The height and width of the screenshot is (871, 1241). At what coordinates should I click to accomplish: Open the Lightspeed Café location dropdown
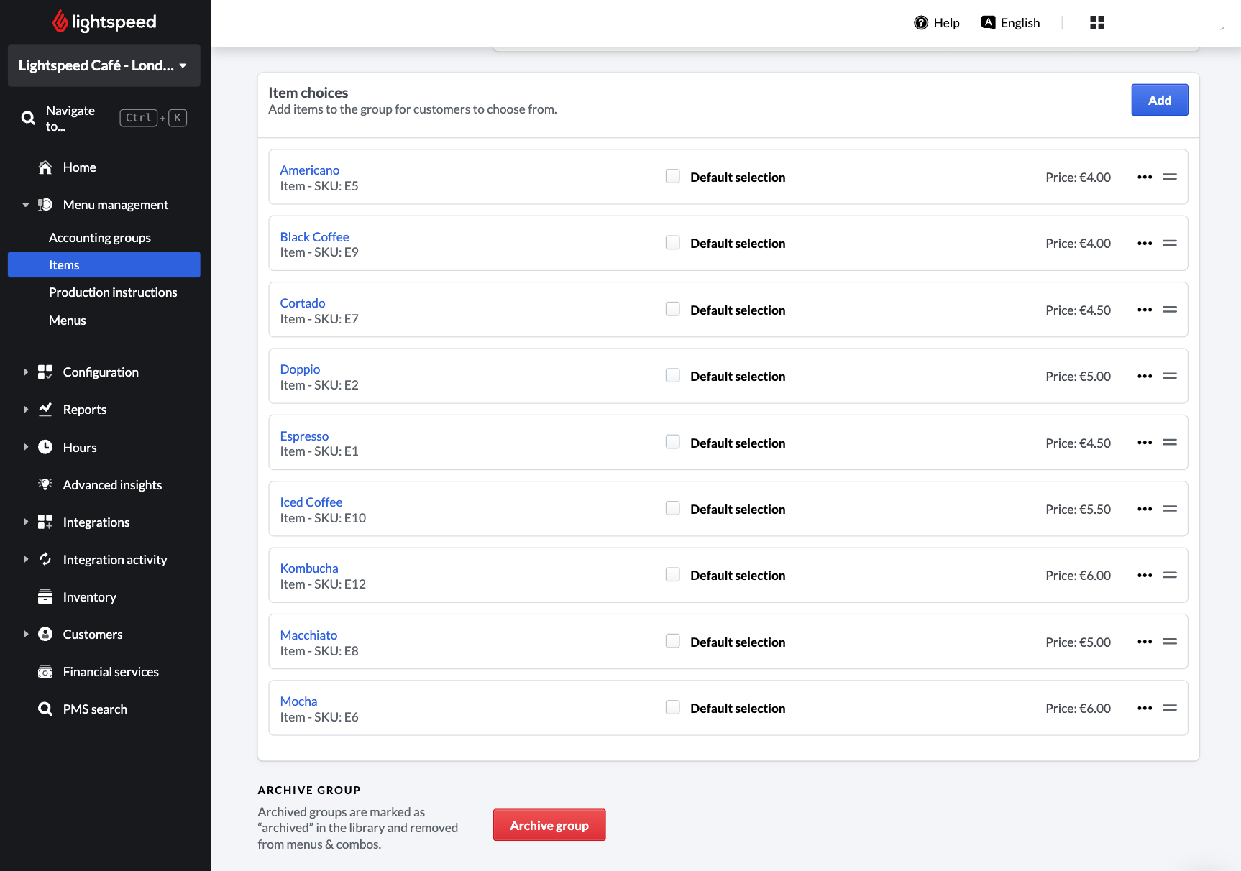coord(104,65)
